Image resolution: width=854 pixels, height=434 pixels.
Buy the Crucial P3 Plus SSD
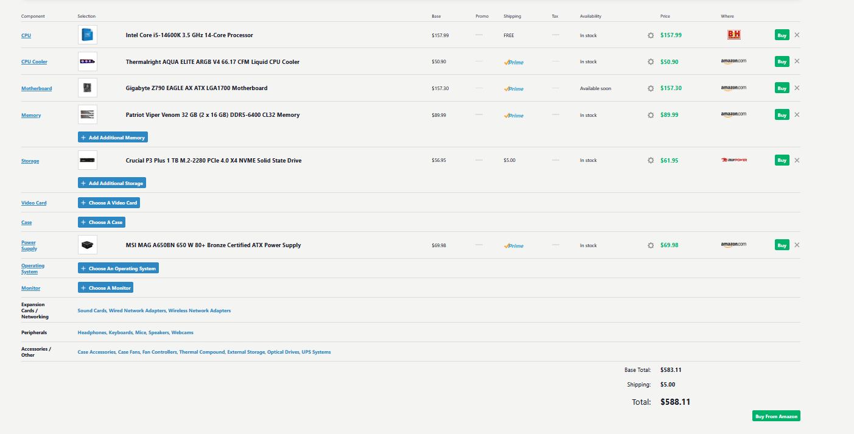[x=782, y=160]
